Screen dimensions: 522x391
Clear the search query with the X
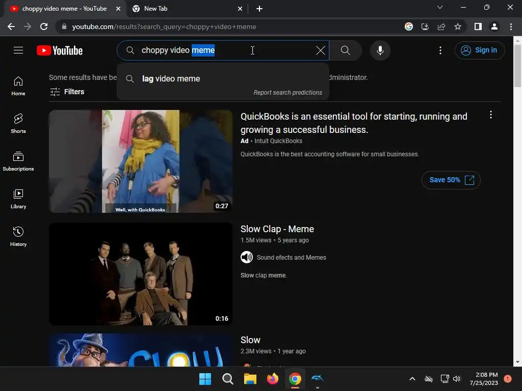point(320,50)
